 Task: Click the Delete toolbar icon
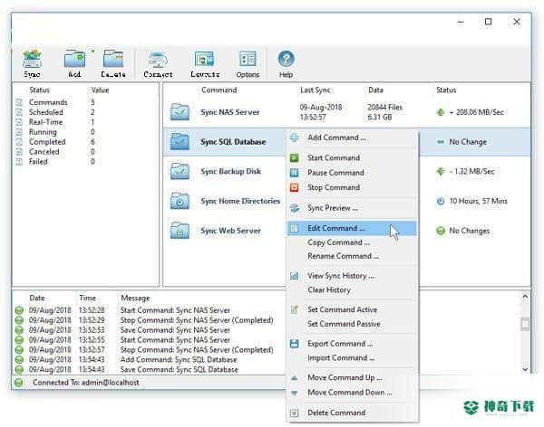coord(113,59)
